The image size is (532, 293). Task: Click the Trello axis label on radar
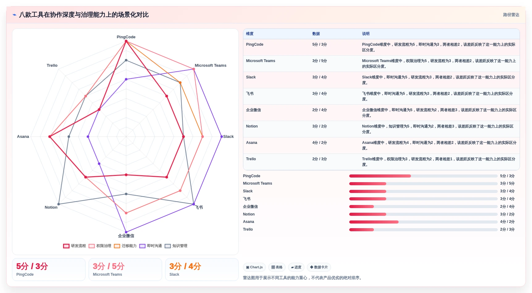pos(52,65)
